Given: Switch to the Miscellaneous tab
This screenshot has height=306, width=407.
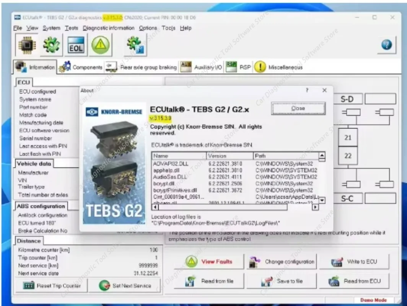Looking at the screenshot, I should pos(278,67).
